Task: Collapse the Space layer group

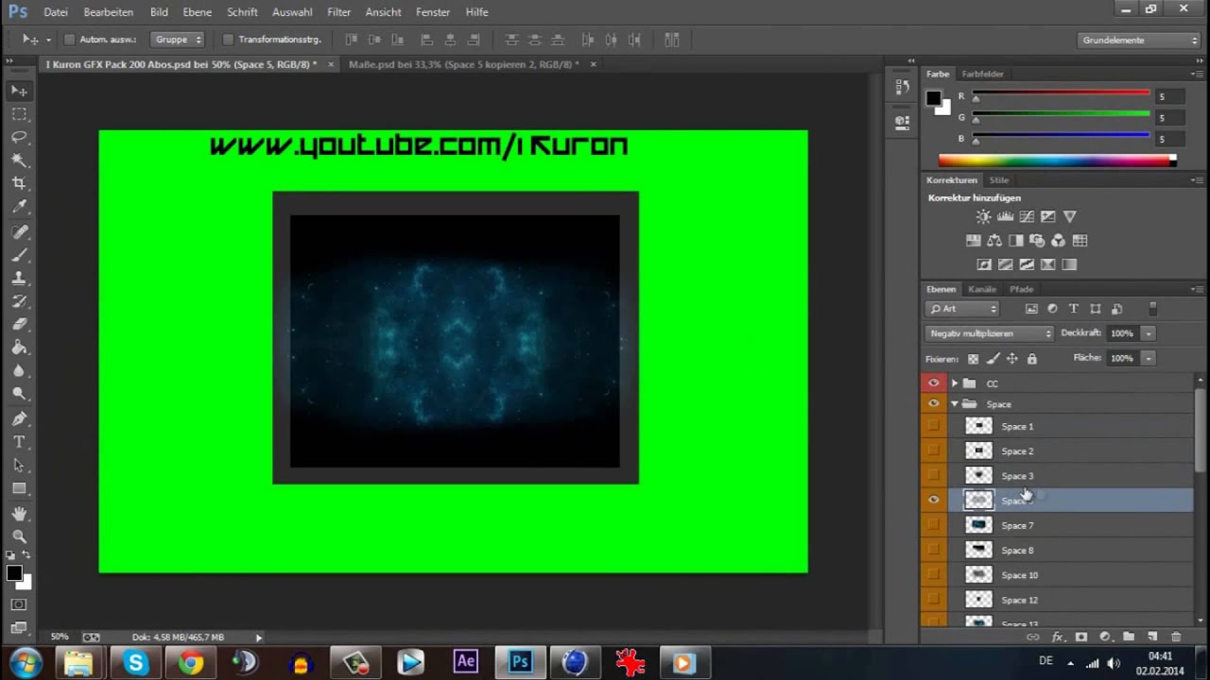Action: click(x=954, y=404)
